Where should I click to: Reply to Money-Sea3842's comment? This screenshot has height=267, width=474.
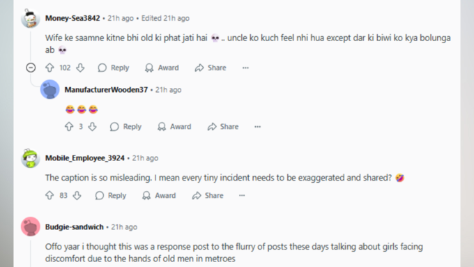pos(114,68)
